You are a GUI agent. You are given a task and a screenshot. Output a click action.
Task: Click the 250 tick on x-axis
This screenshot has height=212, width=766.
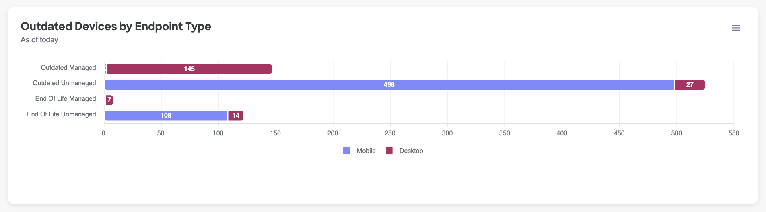[390, 133]
